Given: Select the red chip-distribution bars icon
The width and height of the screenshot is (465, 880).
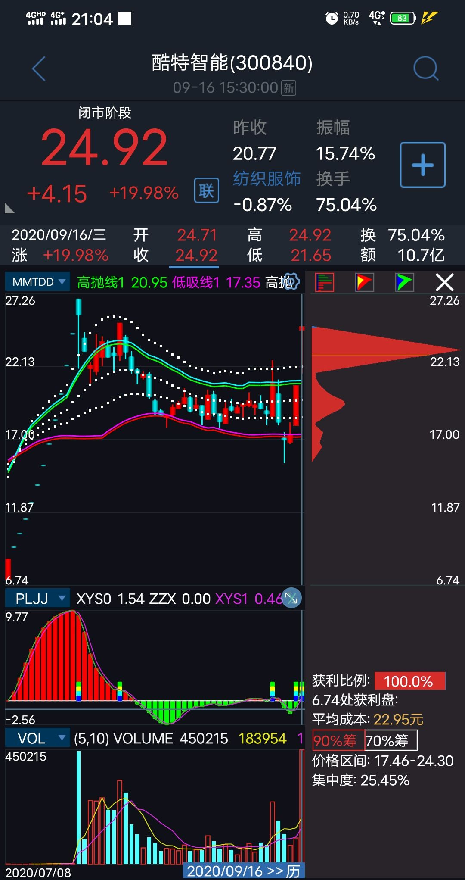Looking at the screenshot, I should click(x=325, y=283).
